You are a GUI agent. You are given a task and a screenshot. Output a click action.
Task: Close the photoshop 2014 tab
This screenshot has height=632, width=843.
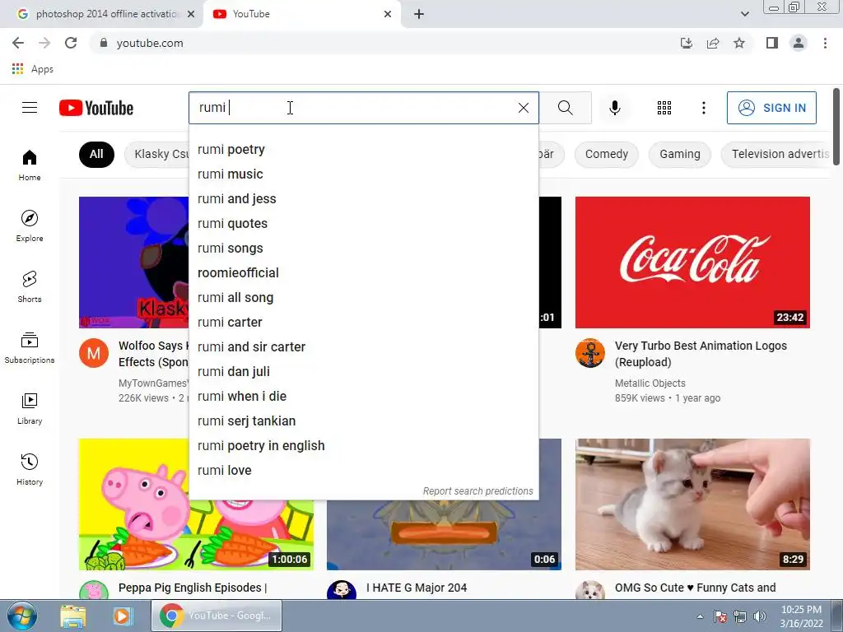coord(191,14)
